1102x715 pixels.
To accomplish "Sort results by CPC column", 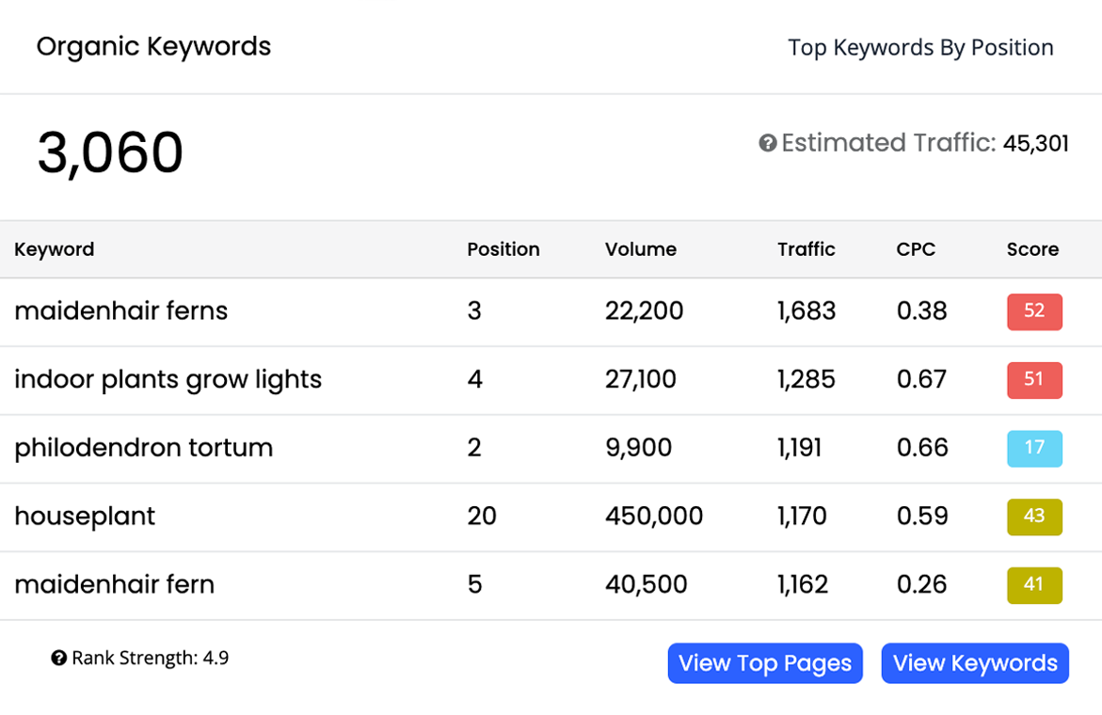I will (x=916, y=249).
